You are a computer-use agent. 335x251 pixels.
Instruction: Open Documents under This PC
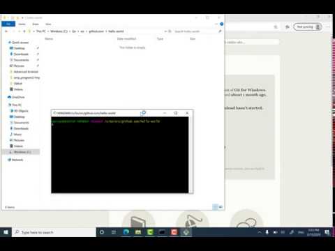tap(21, 123)
